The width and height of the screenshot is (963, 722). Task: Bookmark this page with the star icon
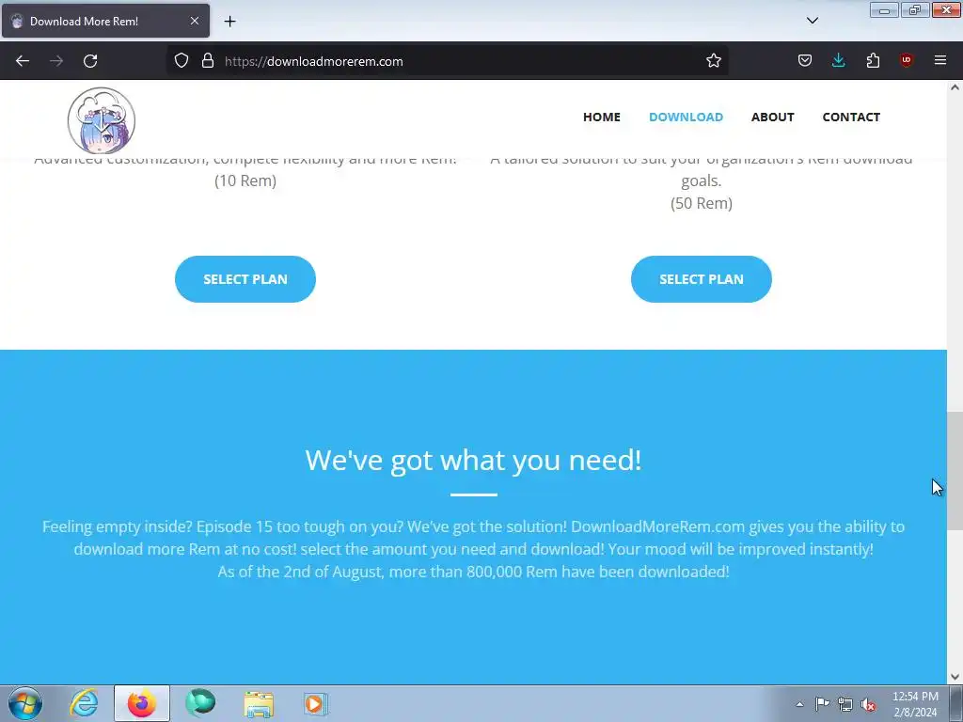click(713, 60)
